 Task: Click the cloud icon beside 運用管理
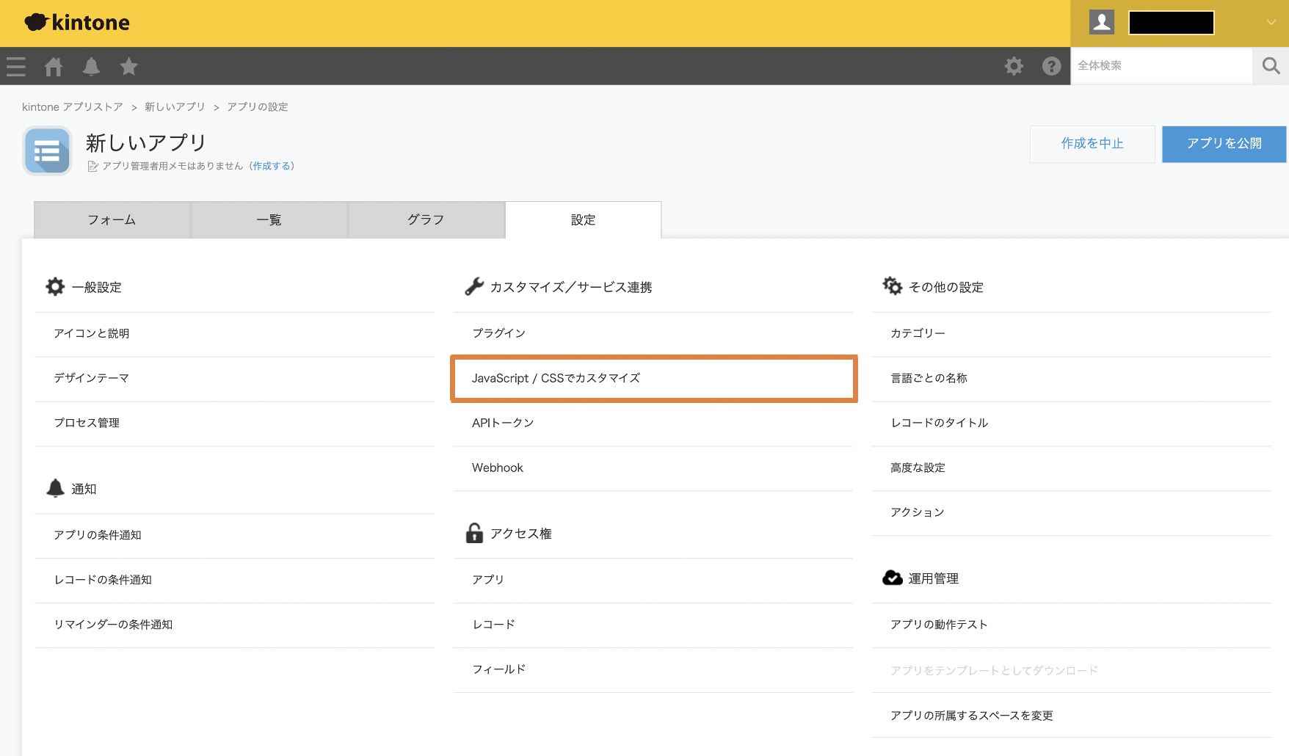pos(892,578)
